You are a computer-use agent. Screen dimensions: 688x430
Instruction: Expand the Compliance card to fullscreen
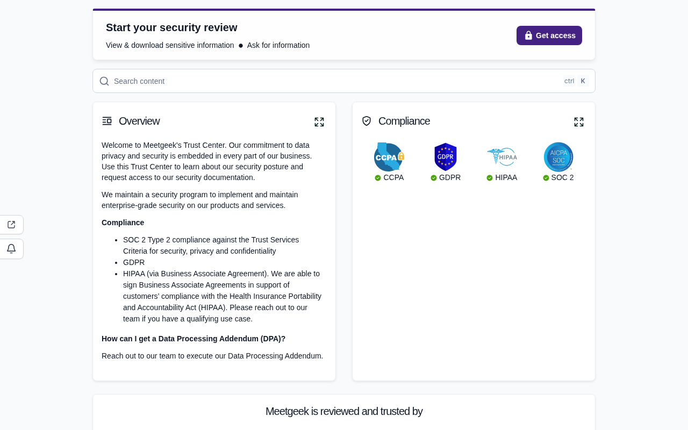(579, 122)
